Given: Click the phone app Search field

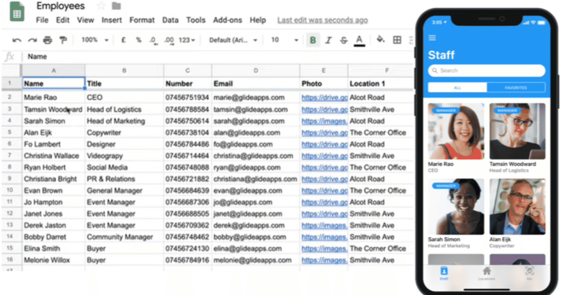Looking at the screenshot, I should (486, 71).
